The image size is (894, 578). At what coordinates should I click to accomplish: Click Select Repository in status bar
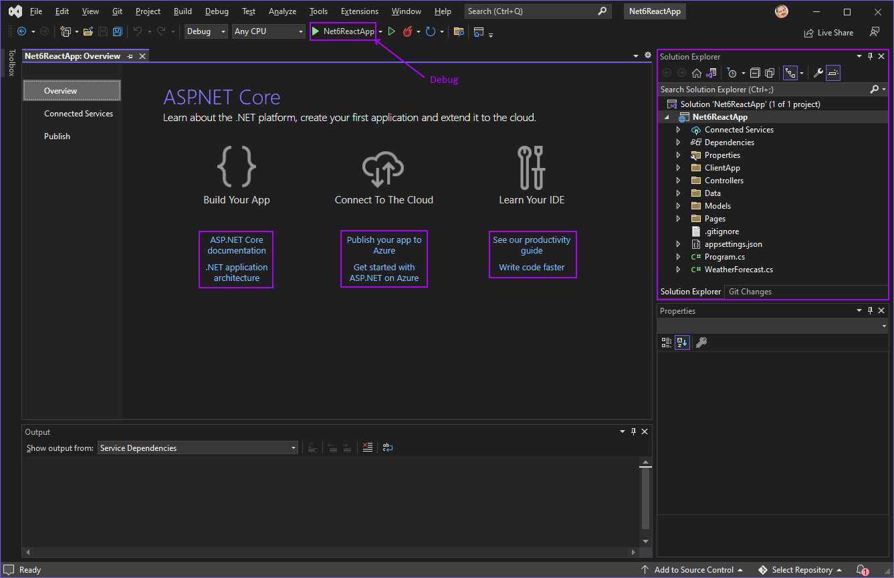(x=800, y=570)
